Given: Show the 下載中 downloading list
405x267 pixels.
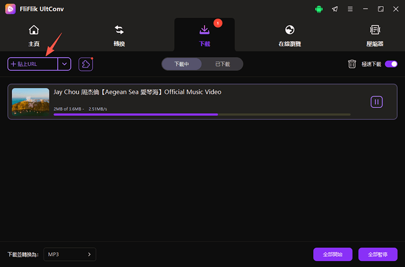Looking at the screenshot, I should point(182,64).
